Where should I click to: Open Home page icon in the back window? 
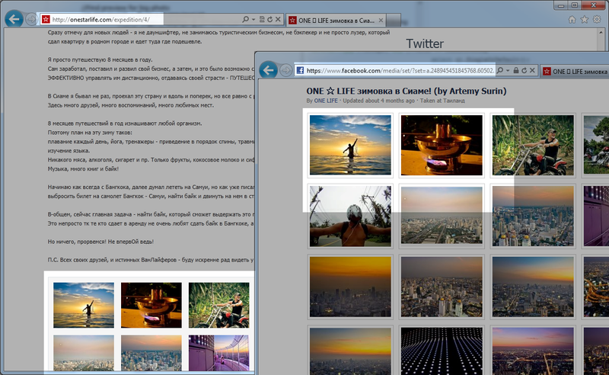(572, 20)
